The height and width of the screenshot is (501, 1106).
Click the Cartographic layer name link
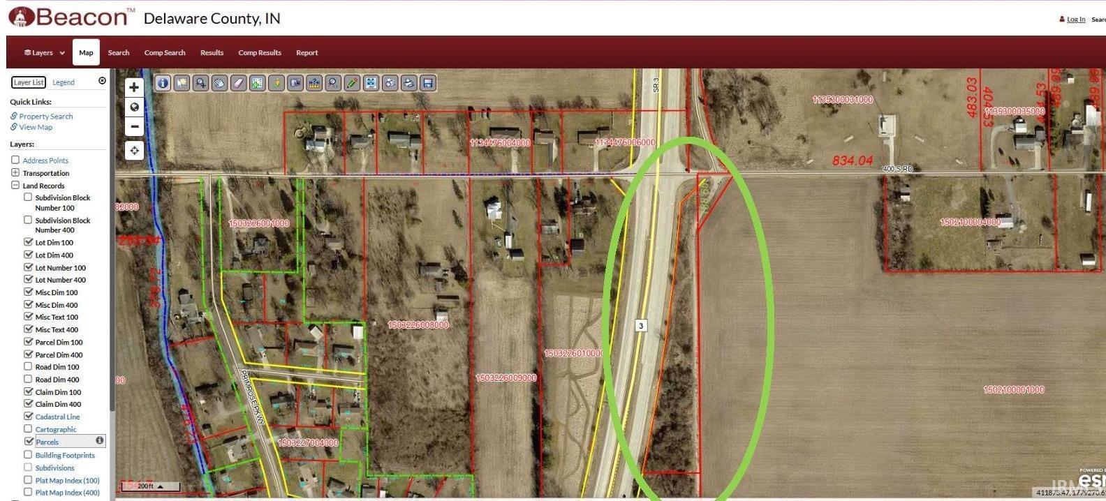pyautogui.click(x=56, y=430)
